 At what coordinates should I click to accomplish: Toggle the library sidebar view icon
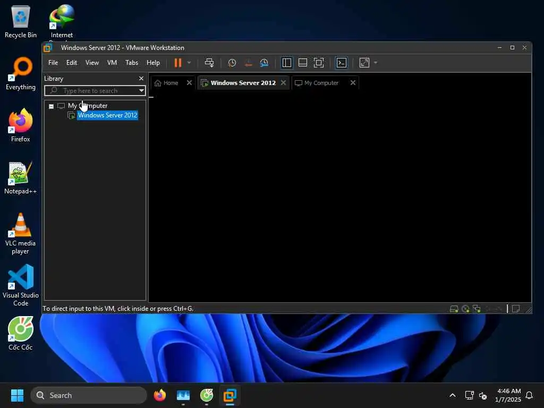tap(286, 63)
